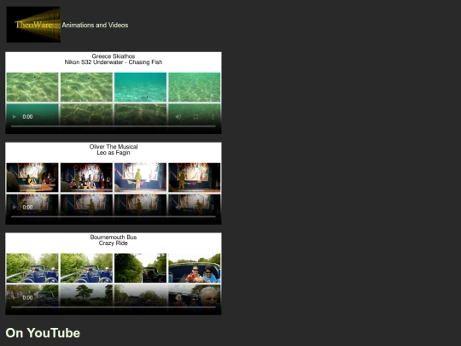Open more options on Oliver The Musical video
Viewport: 461px width, 346px height.
(x=213, y=207)
